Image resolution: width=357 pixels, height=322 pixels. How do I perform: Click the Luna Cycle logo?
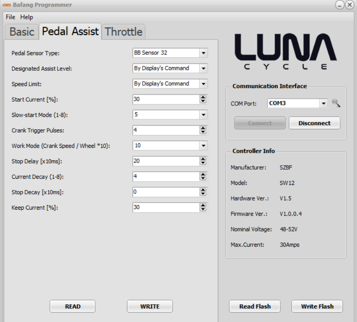click(x=285, y=51)
